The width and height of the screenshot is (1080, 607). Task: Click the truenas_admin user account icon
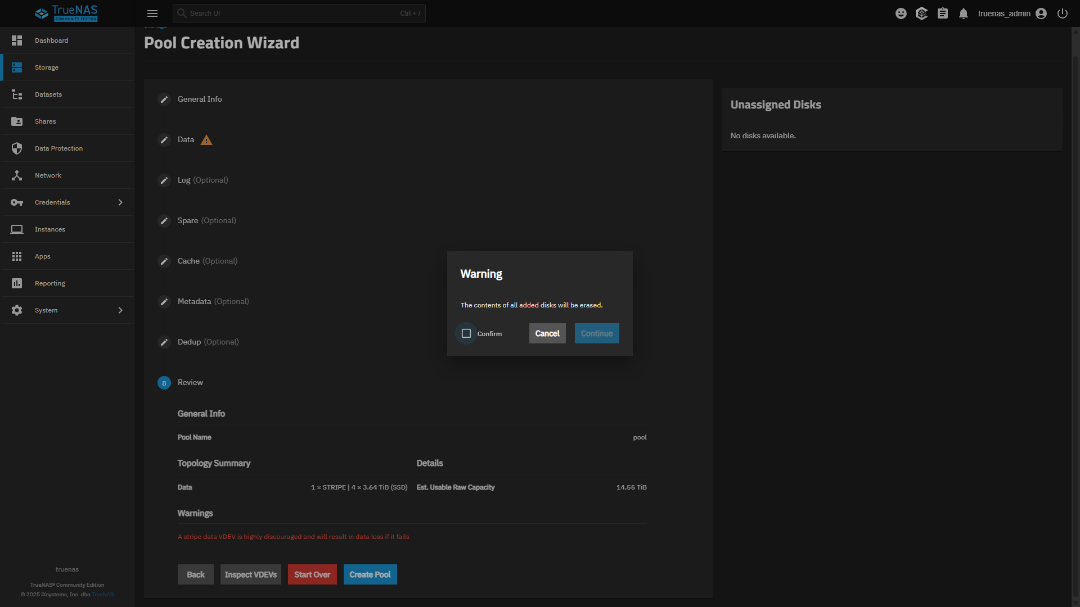[x=1041, y=13]
